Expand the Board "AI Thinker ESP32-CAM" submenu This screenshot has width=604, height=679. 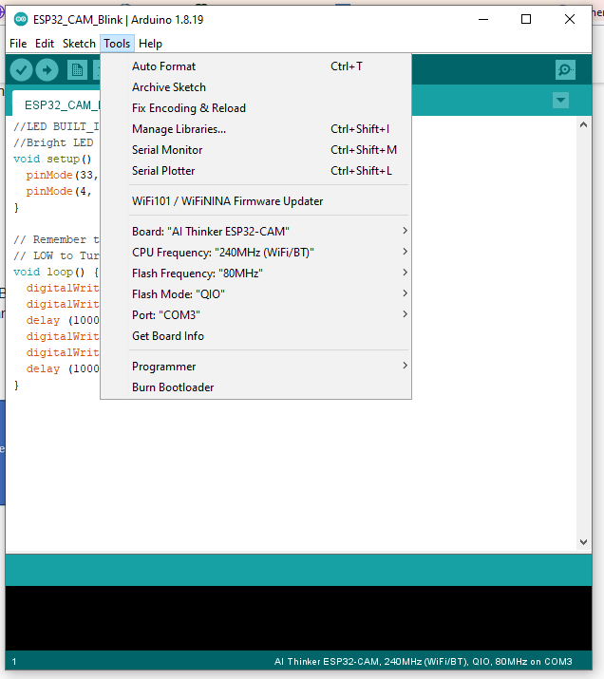(255, 232)
